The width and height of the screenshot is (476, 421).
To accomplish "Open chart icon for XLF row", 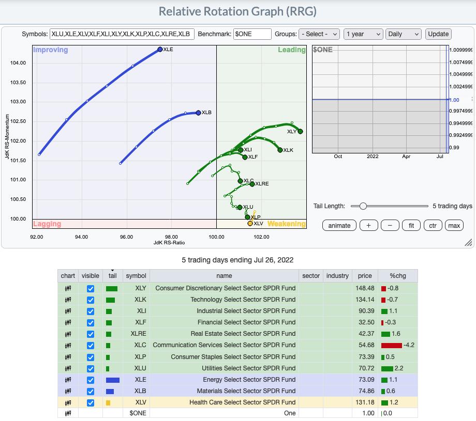I will click(68, 322).
